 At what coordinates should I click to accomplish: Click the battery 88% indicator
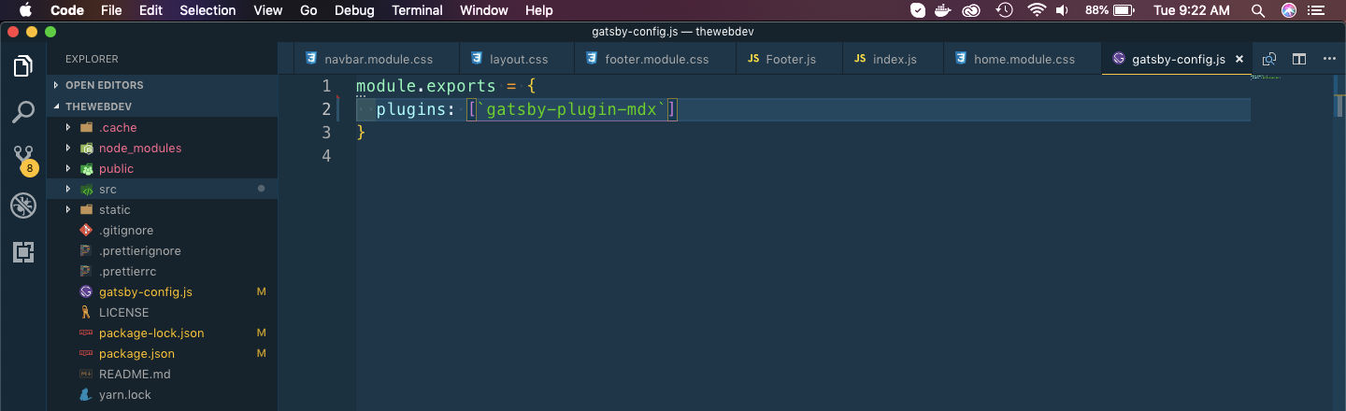1111,10
